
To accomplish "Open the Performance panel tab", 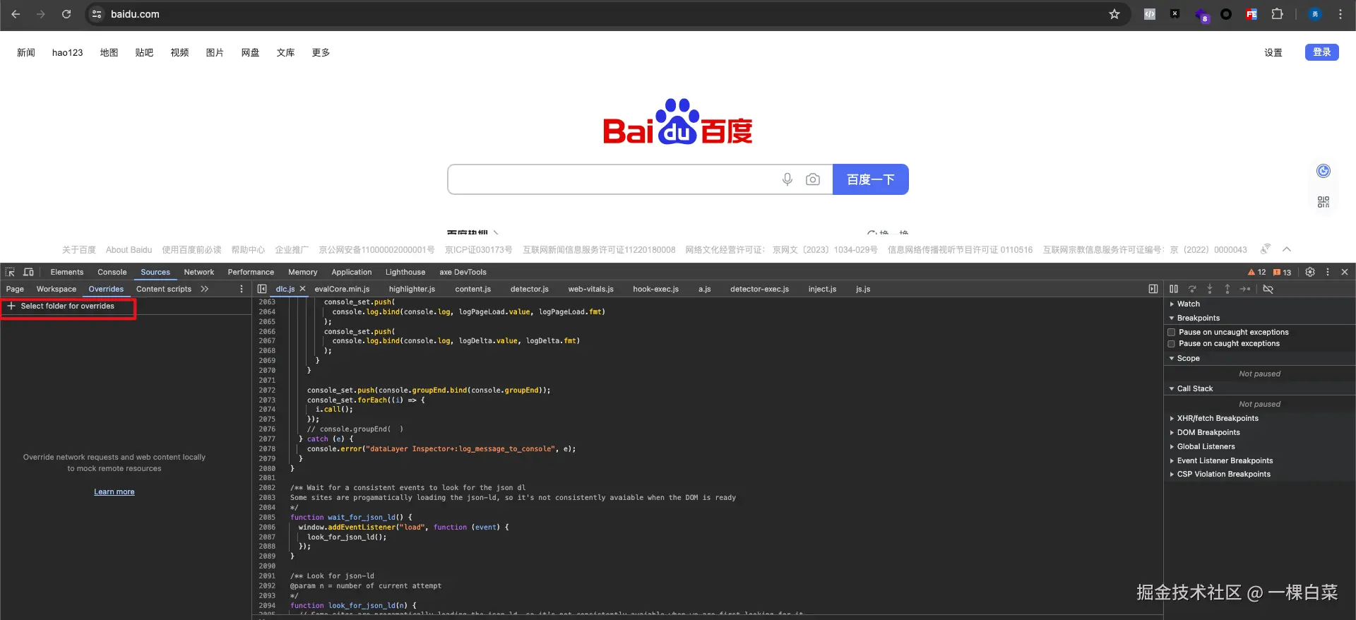I will click(x=251, y=272).
